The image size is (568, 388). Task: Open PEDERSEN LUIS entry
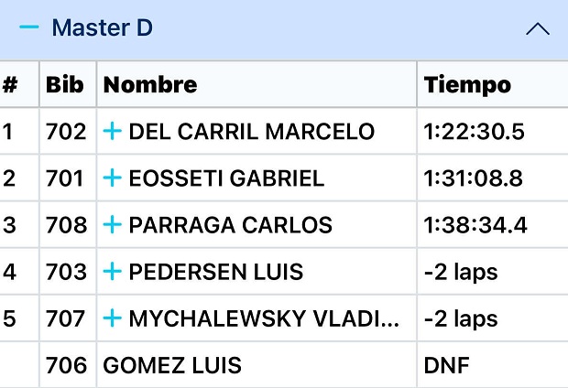pyautogui.click(x=215, y=272)
